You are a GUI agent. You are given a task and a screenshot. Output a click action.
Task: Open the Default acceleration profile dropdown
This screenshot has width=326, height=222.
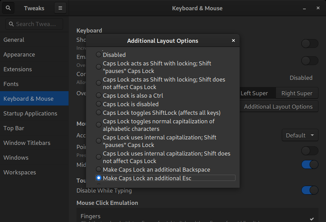click(300, 135)
